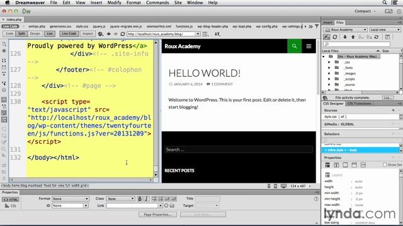Open the Class dropdown in Properties
This screenshot has height=226, width=403.
pos(120,199)
